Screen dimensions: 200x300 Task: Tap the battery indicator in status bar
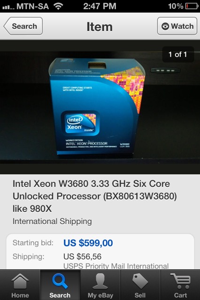(192, 6)
